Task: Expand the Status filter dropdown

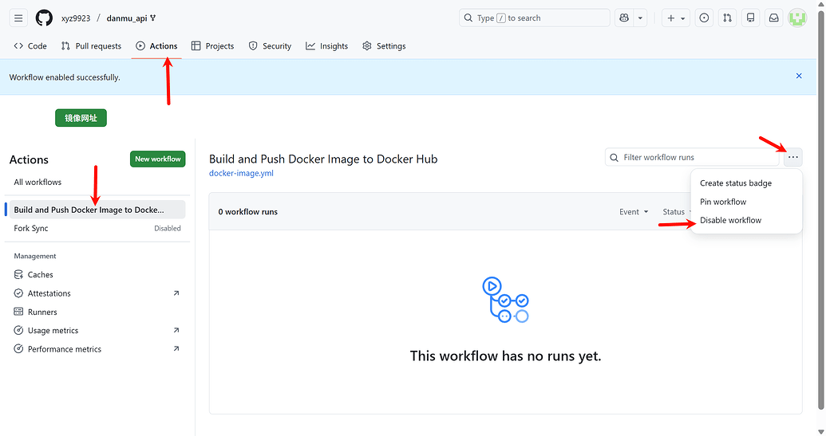Action: coord(676,212)
